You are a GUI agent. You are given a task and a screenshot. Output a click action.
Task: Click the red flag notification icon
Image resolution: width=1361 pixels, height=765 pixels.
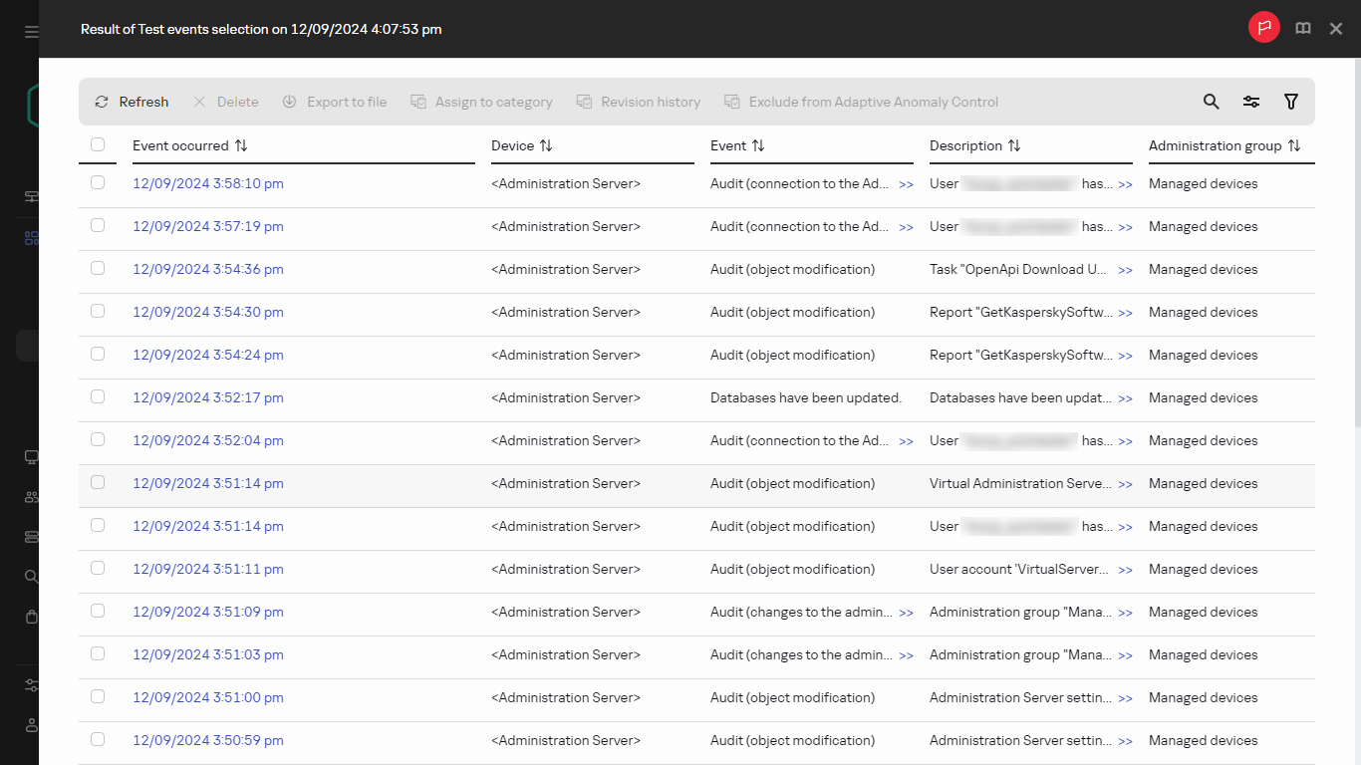click(1263, 28)
